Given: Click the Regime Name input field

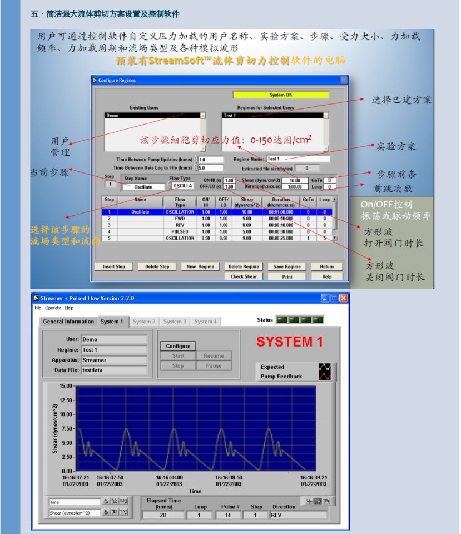Looking at the screenshot, I should (x=298, y=159).
